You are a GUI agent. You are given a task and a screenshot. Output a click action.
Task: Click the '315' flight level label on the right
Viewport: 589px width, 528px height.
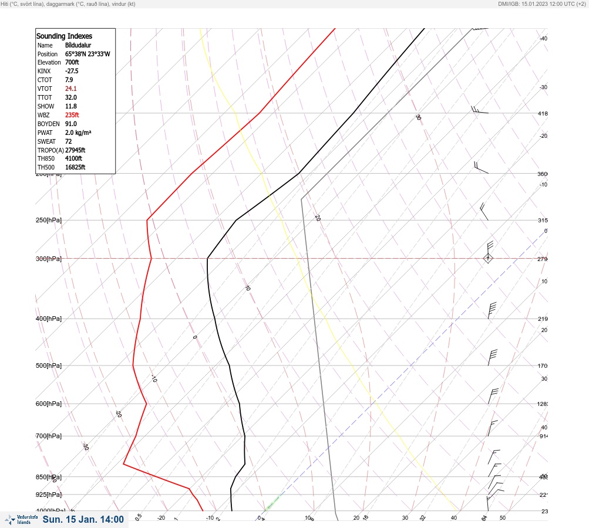(543, 220)
